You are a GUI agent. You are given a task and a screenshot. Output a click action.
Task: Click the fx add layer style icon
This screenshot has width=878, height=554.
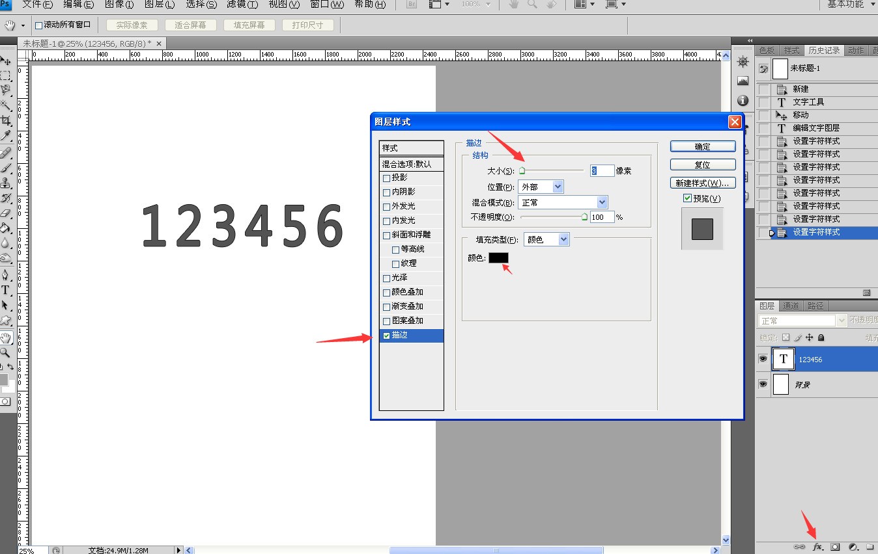818,547
